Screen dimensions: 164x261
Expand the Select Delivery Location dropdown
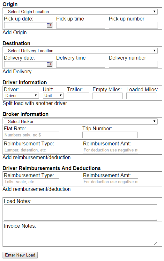click(x=81, y=51)
